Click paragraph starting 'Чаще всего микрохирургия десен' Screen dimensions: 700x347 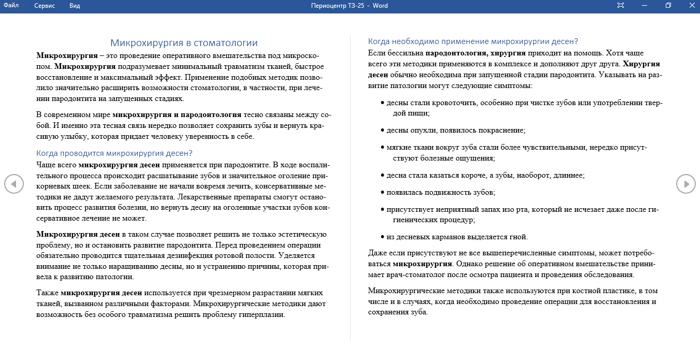(x=184, y=192)
